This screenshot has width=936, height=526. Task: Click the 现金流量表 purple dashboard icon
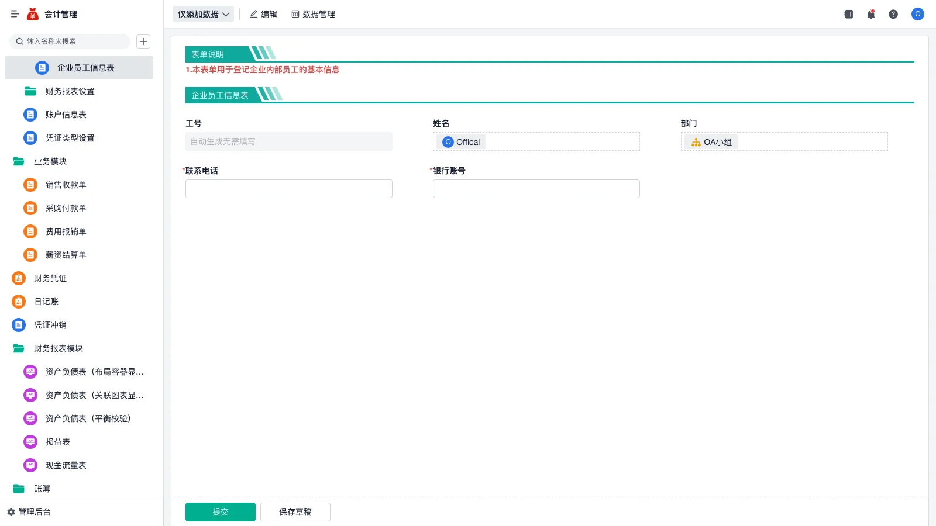tap(30, 465)
